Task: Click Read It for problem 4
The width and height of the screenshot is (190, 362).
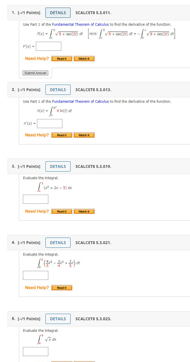Action: (x=62, y=288)
